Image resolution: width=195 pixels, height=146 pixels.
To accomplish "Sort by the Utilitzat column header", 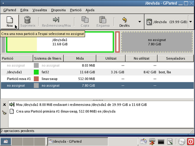I will pyautogui.click(x=111, y=58).
